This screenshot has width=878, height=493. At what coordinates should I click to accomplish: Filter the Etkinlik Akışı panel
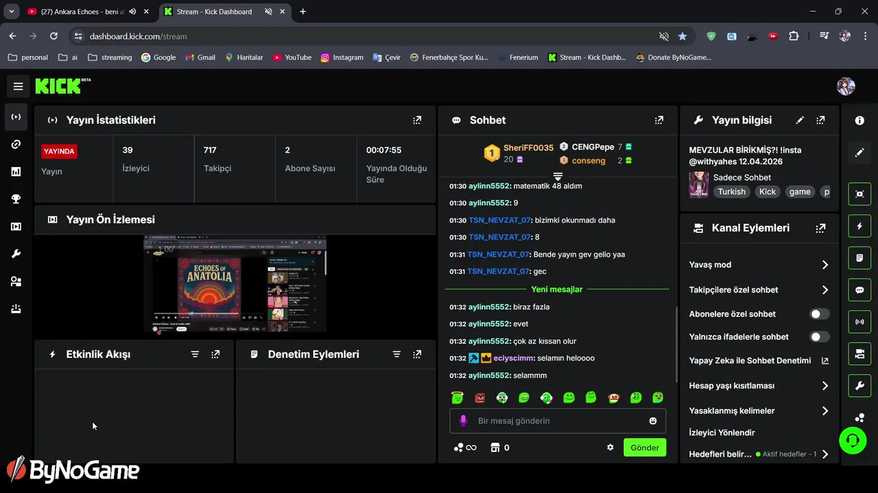pos(195,354)
